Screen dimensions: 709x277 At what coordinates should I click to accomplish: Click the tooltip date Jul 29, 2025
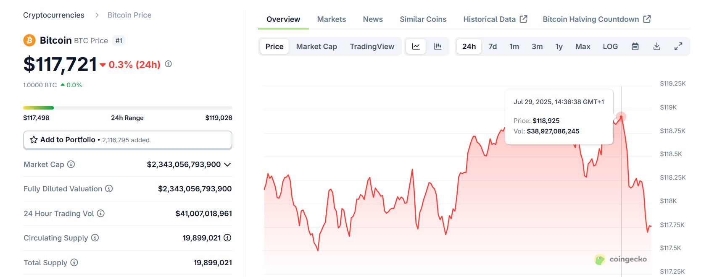(x=559, y=102)
